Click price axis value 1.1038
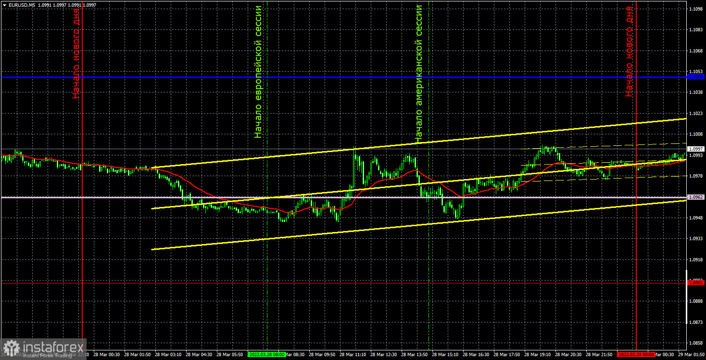 (696, 92)
